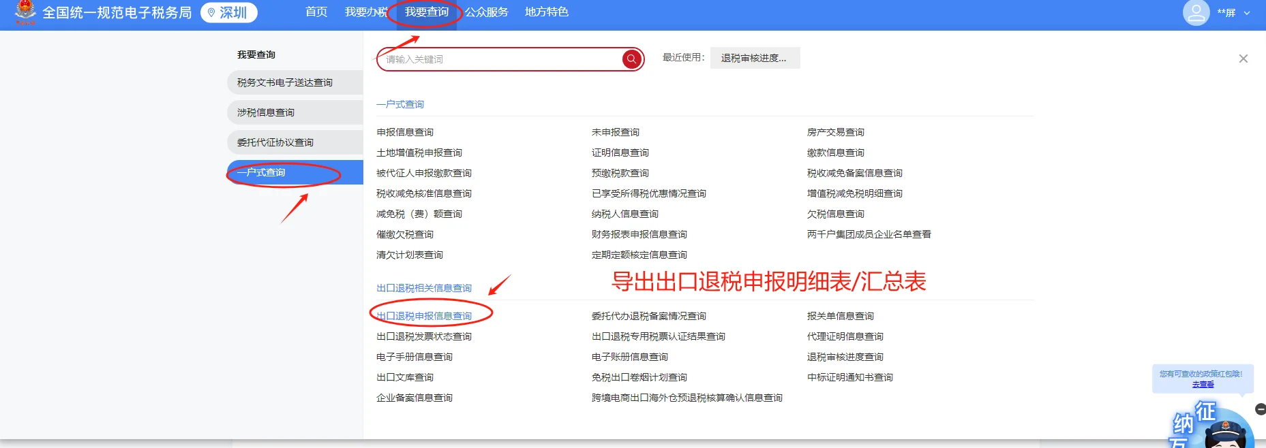The height and width of the screenshot is (448, 1266).
Task: Open 免税出口卷烟计划查询 link
Action: click(x=639, y=377)
